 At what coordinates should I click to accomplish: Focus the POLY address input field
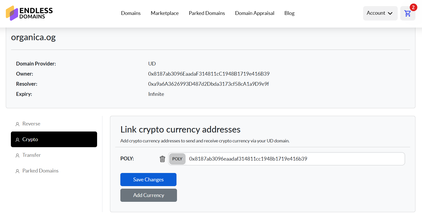293,159
